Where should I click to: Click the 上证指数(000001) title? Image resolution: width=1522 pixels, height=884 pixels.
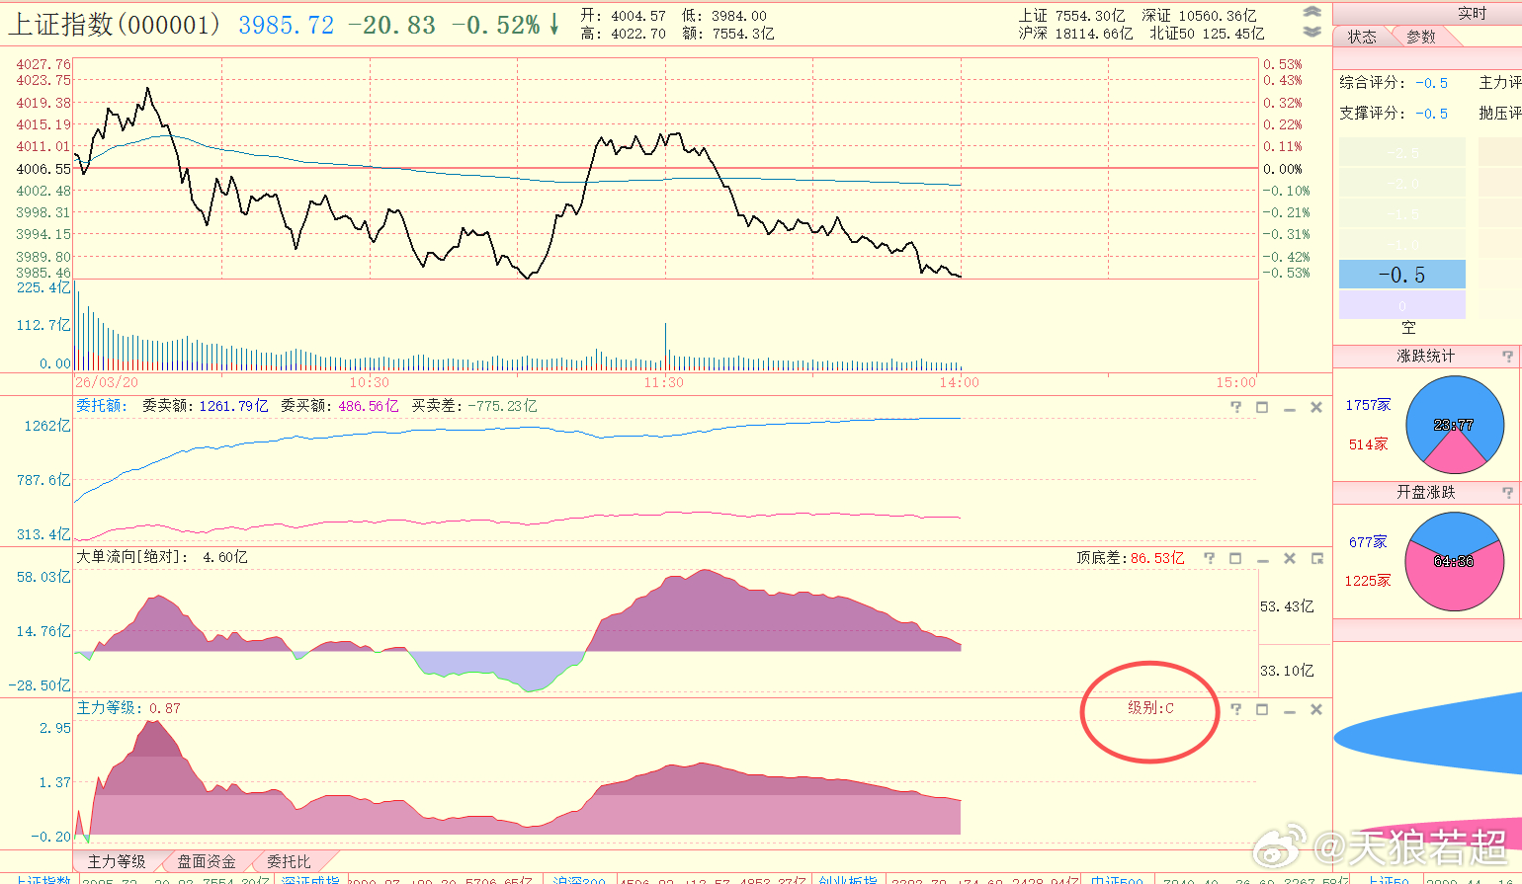pyautogui.click(x=115, y=25)
